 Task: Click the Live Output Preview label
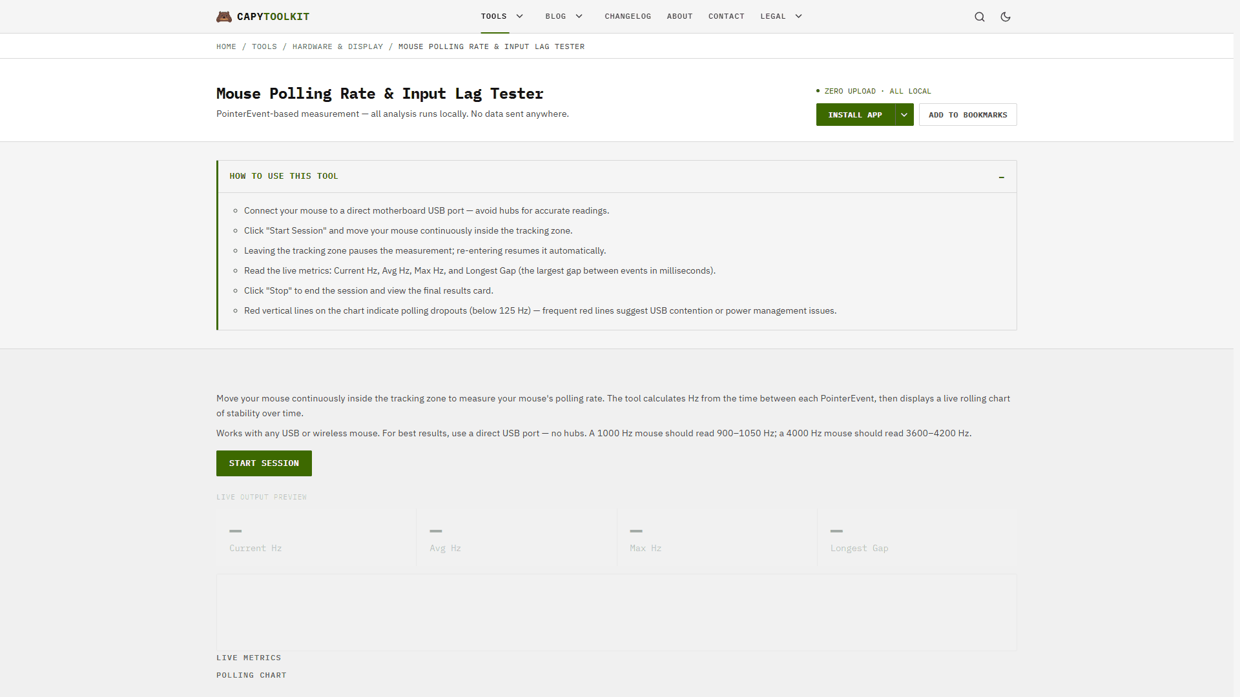(262, 497)
